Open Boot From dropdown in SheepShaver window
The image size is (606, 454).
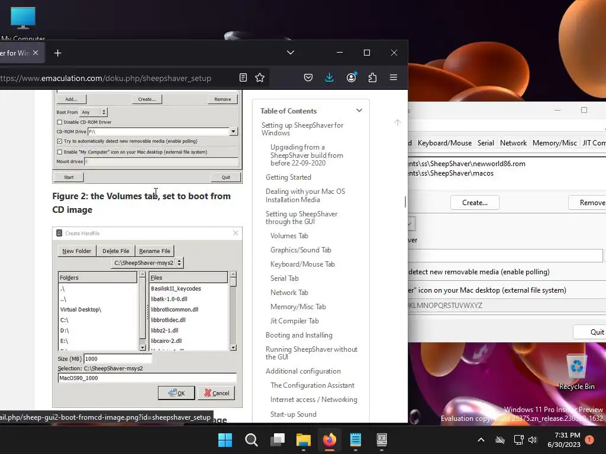point(412,223)
